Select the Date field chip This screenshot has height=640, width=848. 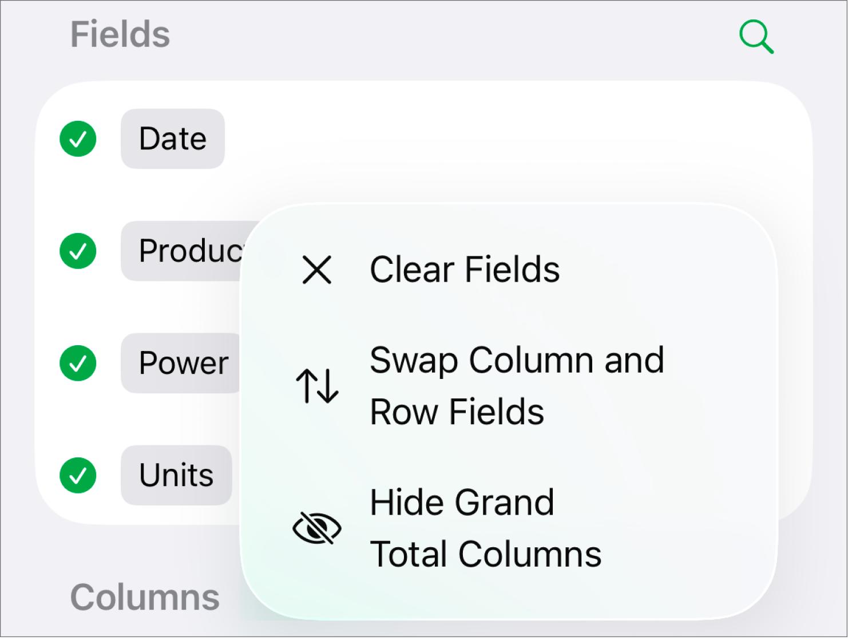[172, 139]
